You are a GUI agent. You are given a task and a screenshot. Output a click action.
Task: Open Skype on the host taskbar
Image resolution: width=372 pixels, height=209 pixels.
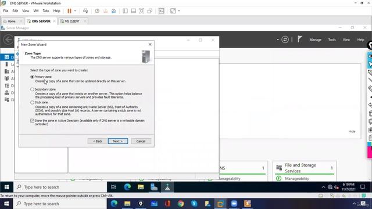[x=194, y=204]
